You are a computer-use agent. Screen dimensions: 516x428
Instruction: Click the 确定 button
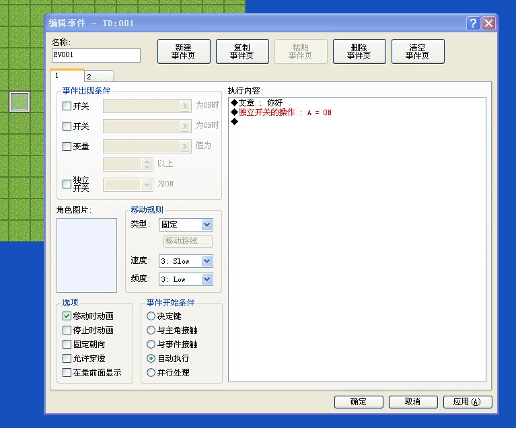pyautogui.click(x=359, y=402)
